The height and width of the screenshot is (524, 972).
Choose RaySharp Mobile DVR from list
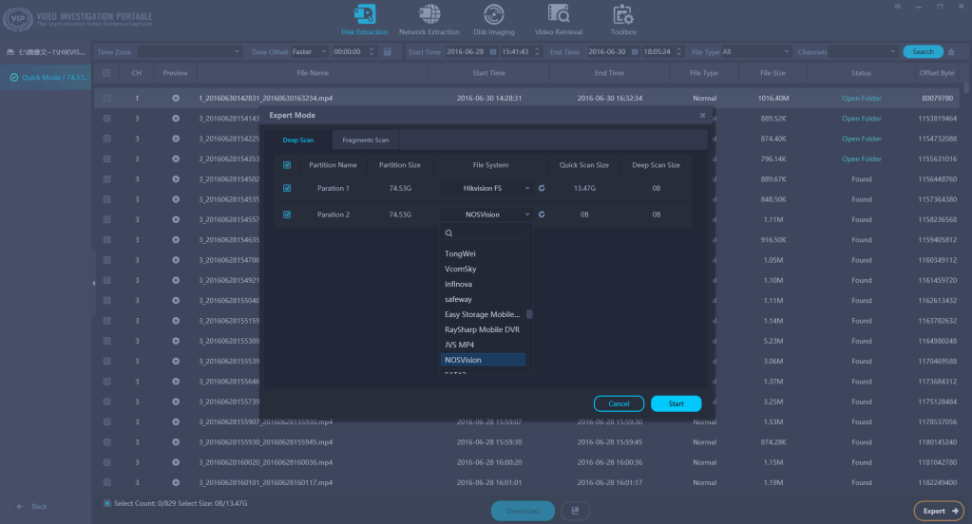point(482,329)
